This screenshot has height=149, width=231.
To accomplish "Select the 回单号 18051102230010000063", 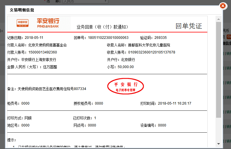I will (108, 38).
